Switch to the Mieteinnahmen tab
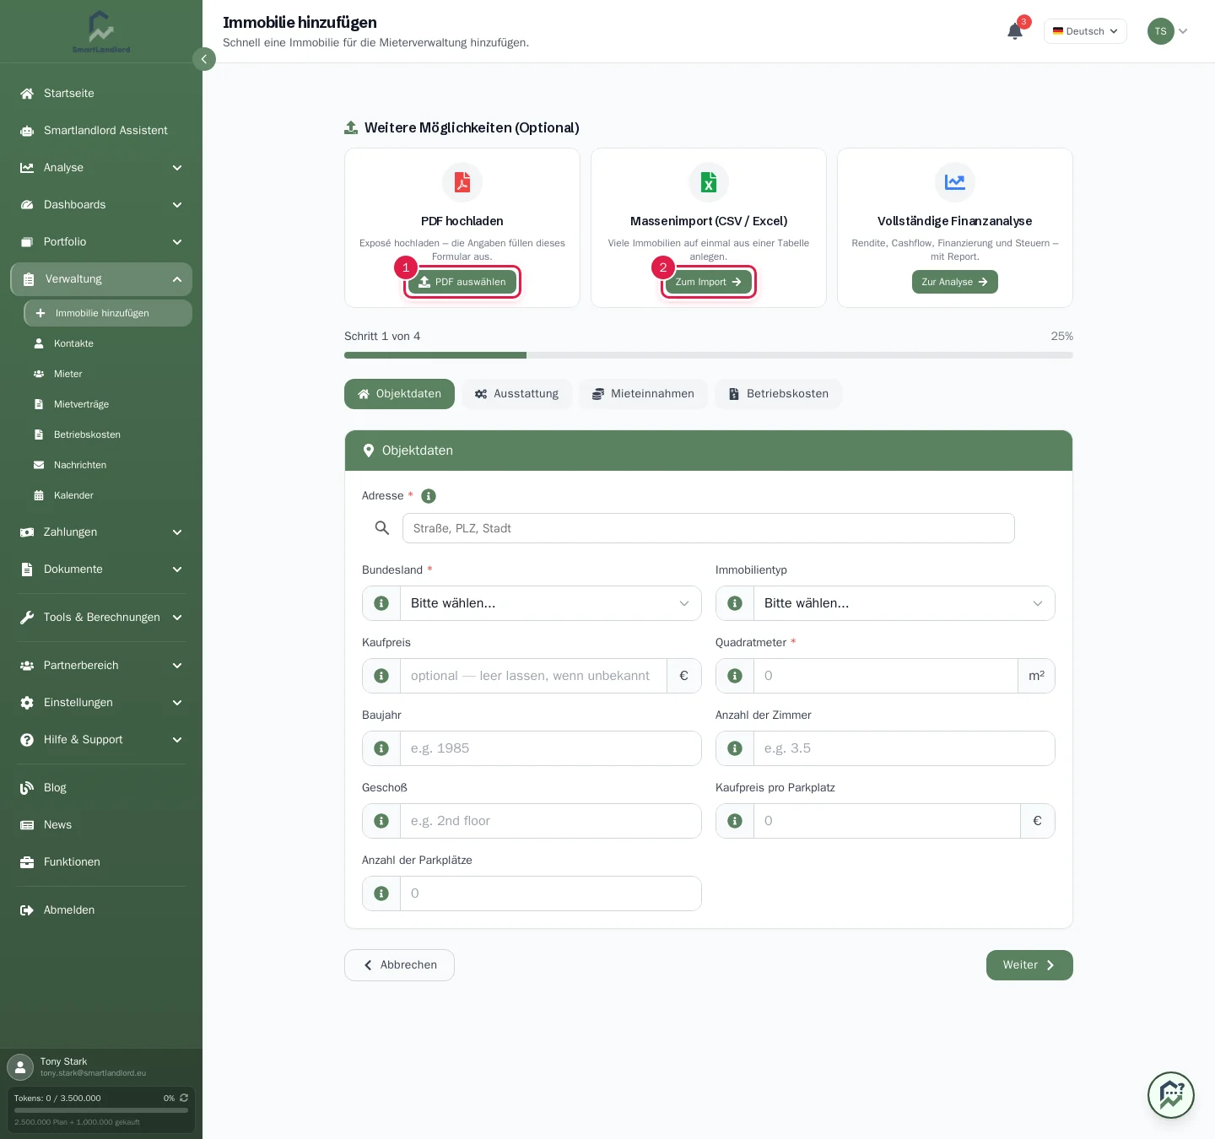 pyautogui.click(x=643, y=394)
